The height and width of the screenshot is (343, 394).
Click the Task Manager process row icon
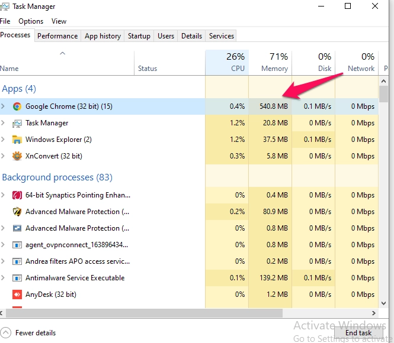pyautogui.click(x=17, y=123)
